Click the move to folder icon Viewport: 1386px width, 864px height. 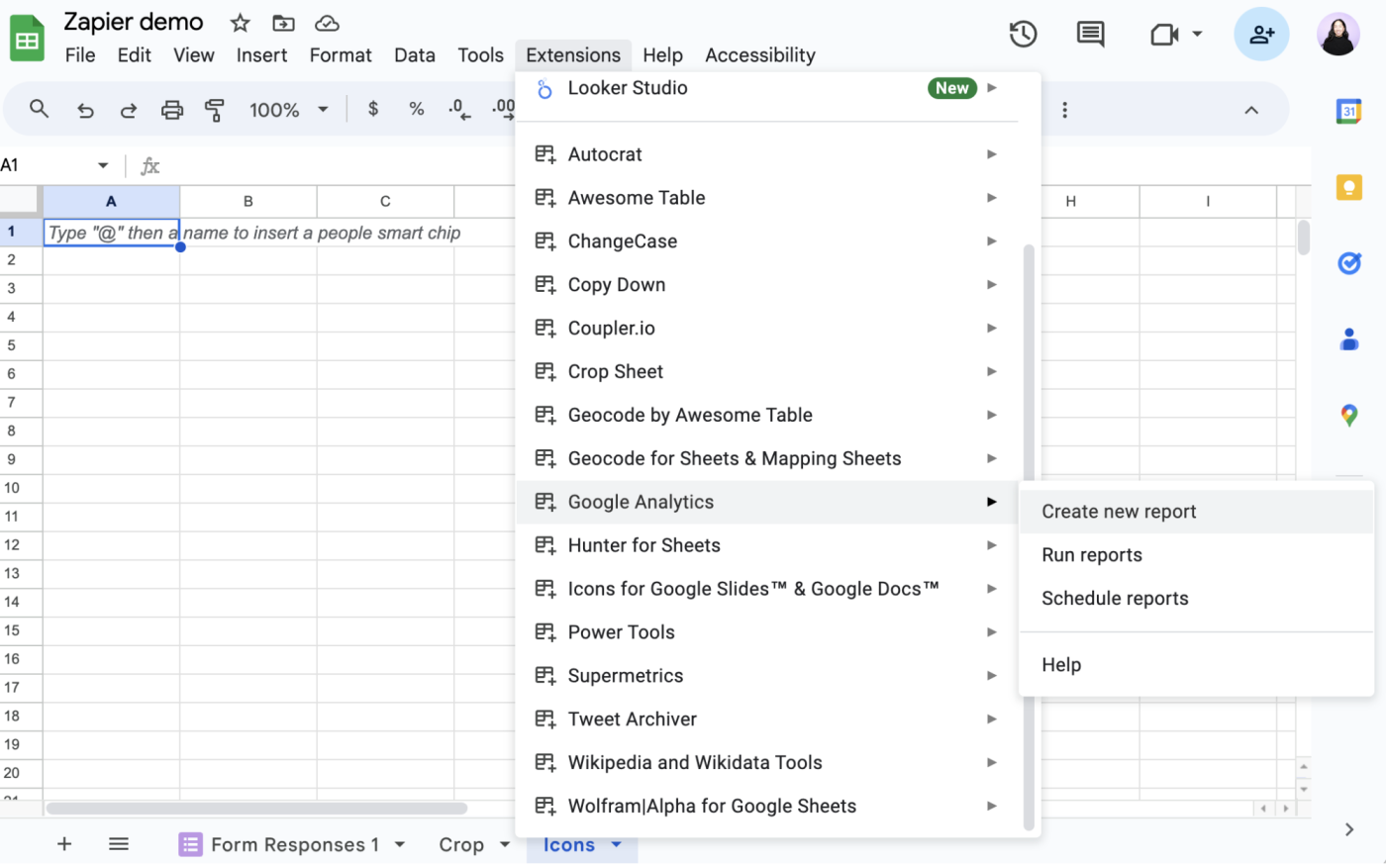click(283, 23)
